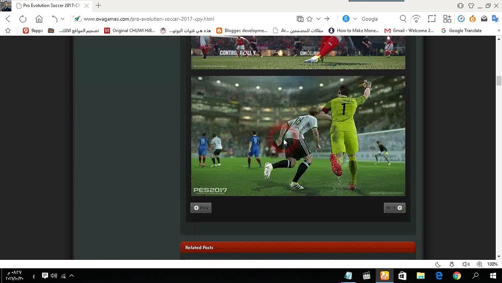502x283 pixels.
Task: Click the magnifier search button
Action: point(403,19)
